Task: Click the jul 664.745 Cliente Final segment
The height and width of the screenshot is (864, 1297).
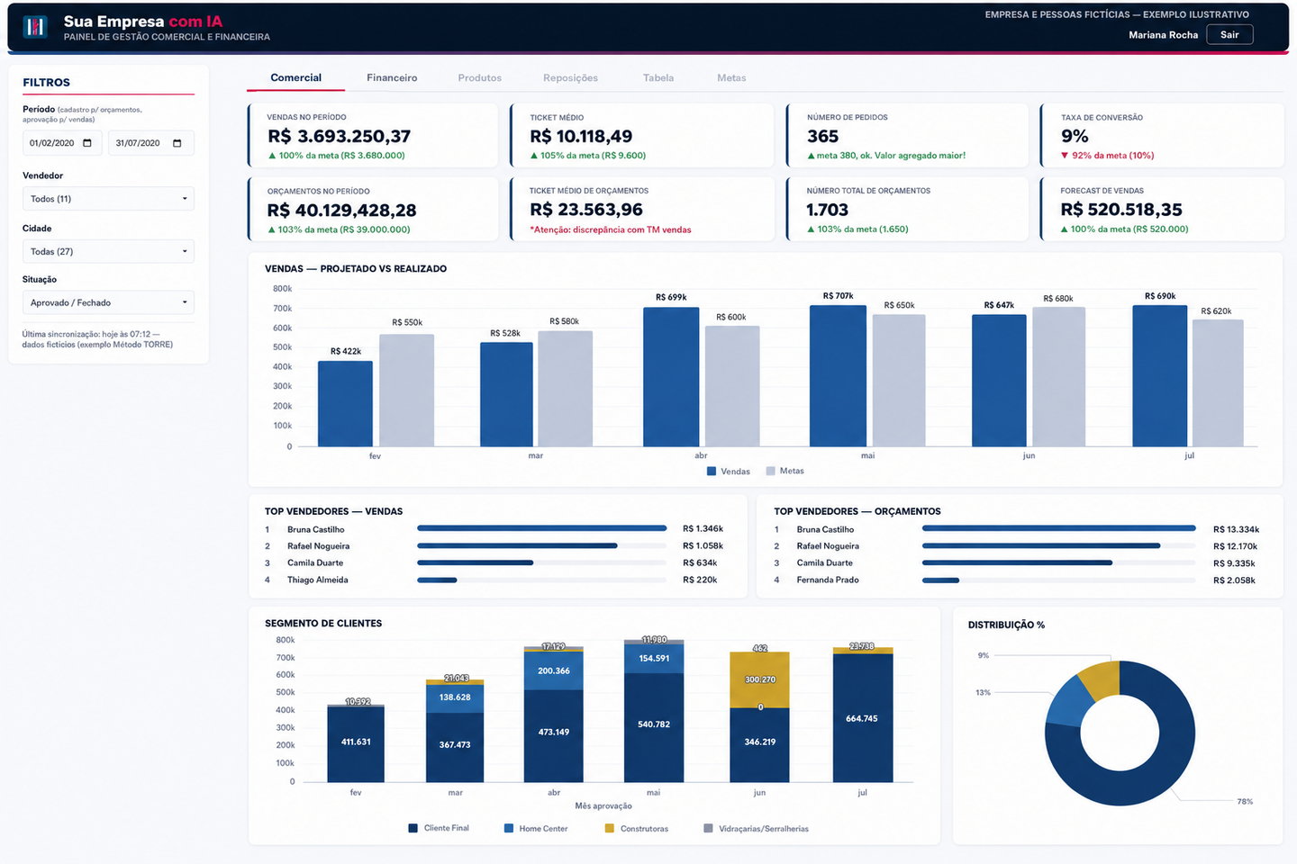Action: click(863, 717)
